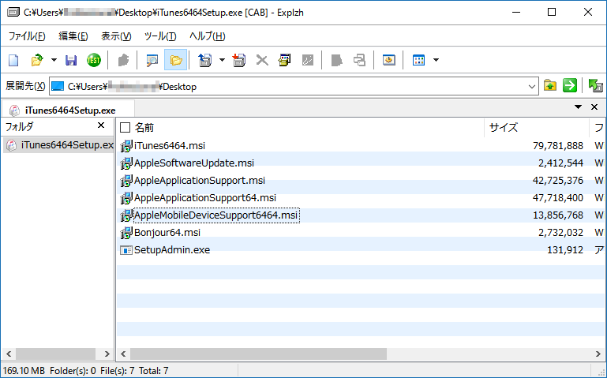Select iTunes6464Setup.exe in folder tree
This screenshot has height=378, width=607.
pos(58,145)
